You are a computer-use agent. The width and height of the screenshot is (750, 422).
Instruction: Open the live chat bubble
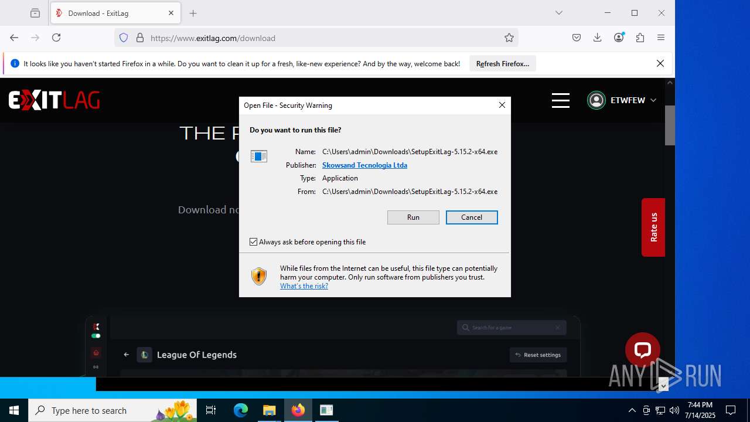click(x=643, y=350)
